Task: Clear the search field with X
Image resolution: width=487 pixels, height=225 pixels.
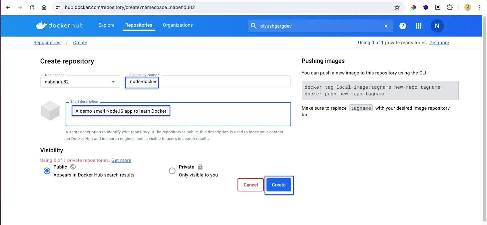Action: pos(386,26)
